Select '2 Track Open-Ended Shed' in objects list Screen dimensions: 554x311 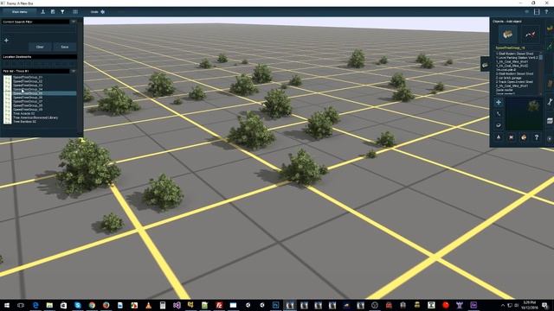point(514,82)
